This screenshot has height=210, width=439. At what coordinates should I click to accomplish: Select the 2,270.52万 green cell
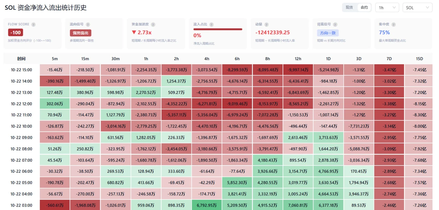pos(146,92)
